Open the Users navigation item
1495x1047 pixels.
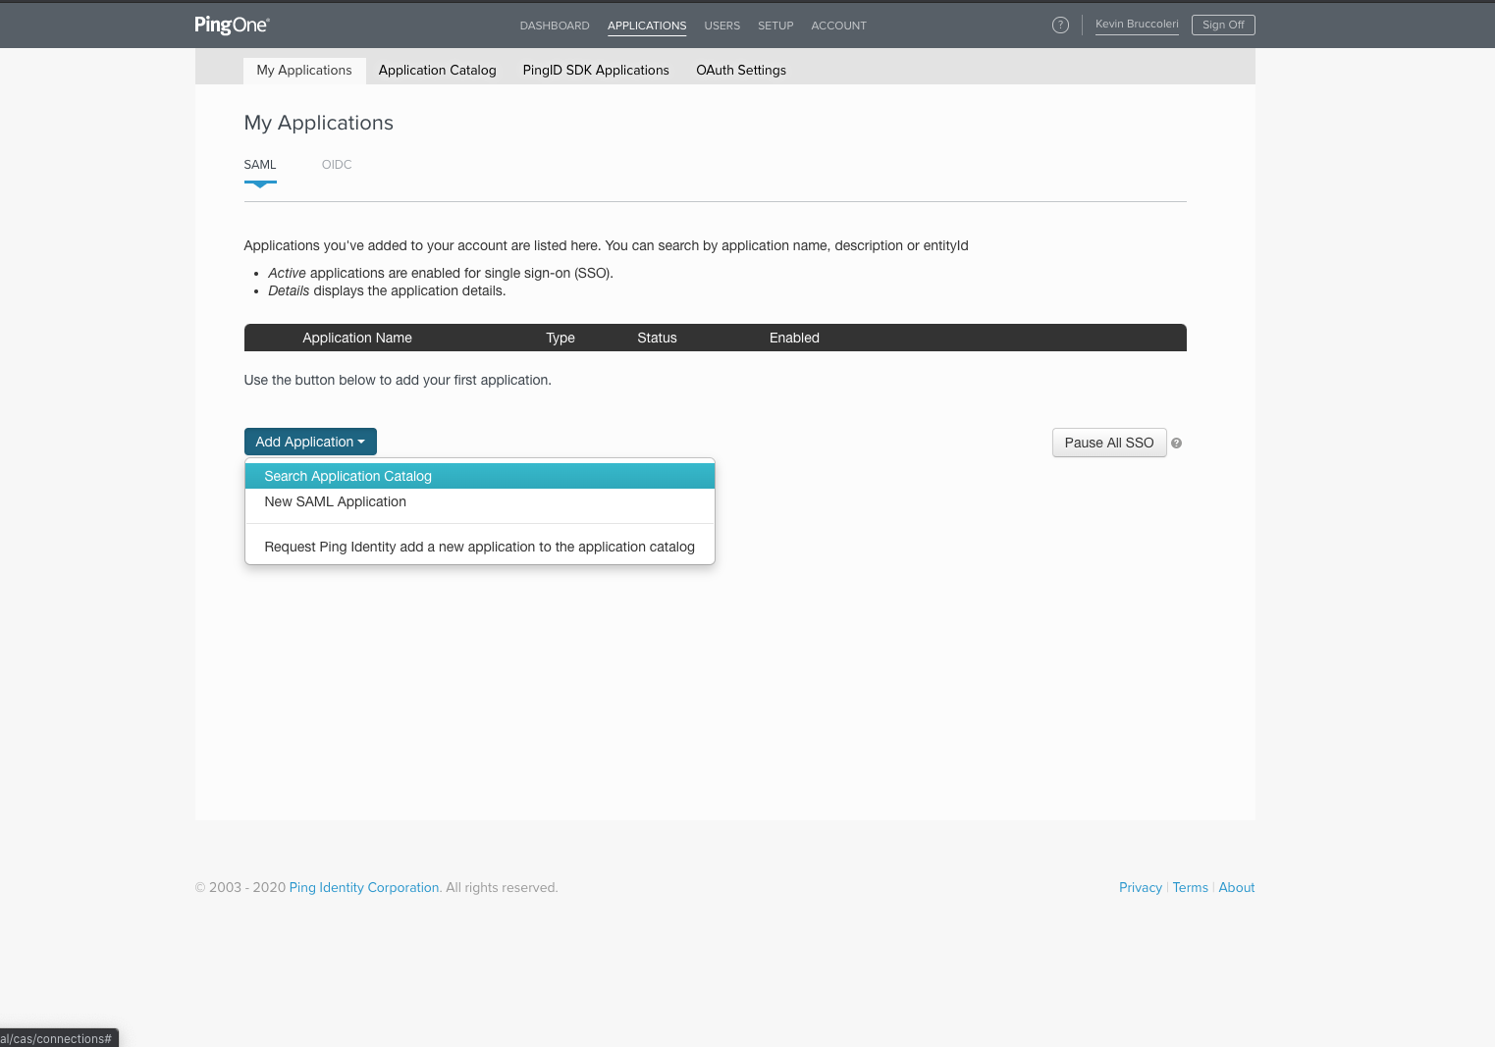(721, 26)
